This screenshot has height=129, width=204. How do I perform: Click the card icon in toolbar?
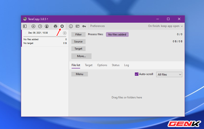[77, 26]
